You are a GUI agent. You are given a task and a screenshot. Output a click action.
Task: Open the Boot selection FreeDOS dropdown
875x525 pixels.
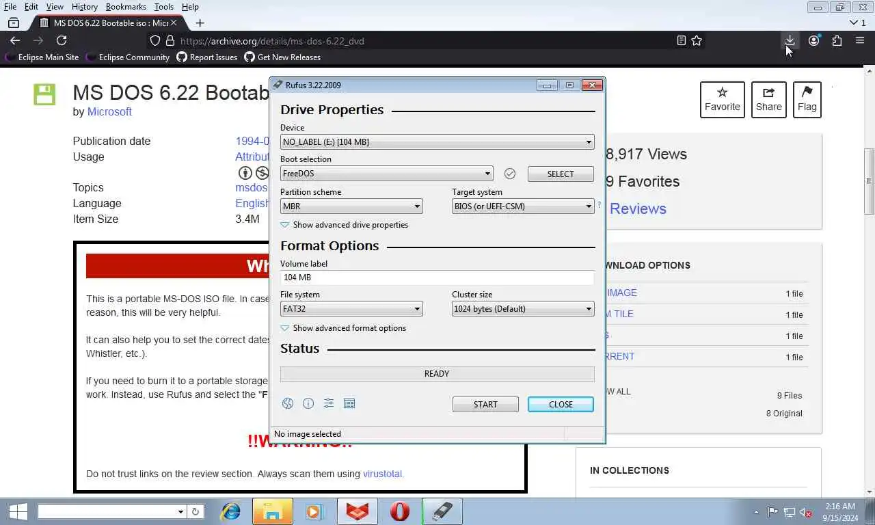tap(386, 174)
